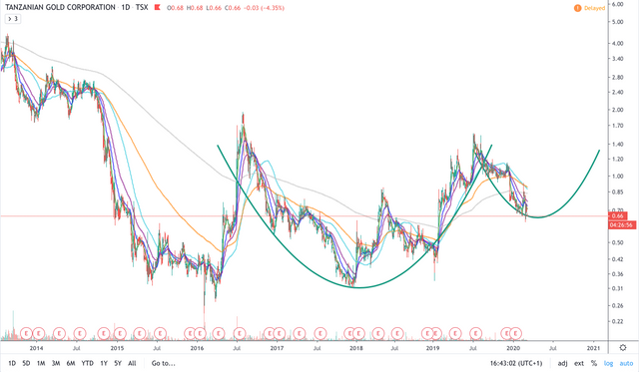Click the 1.20 price axis label
The width and height of the screenshot is (639, 372).
point(617,159)
